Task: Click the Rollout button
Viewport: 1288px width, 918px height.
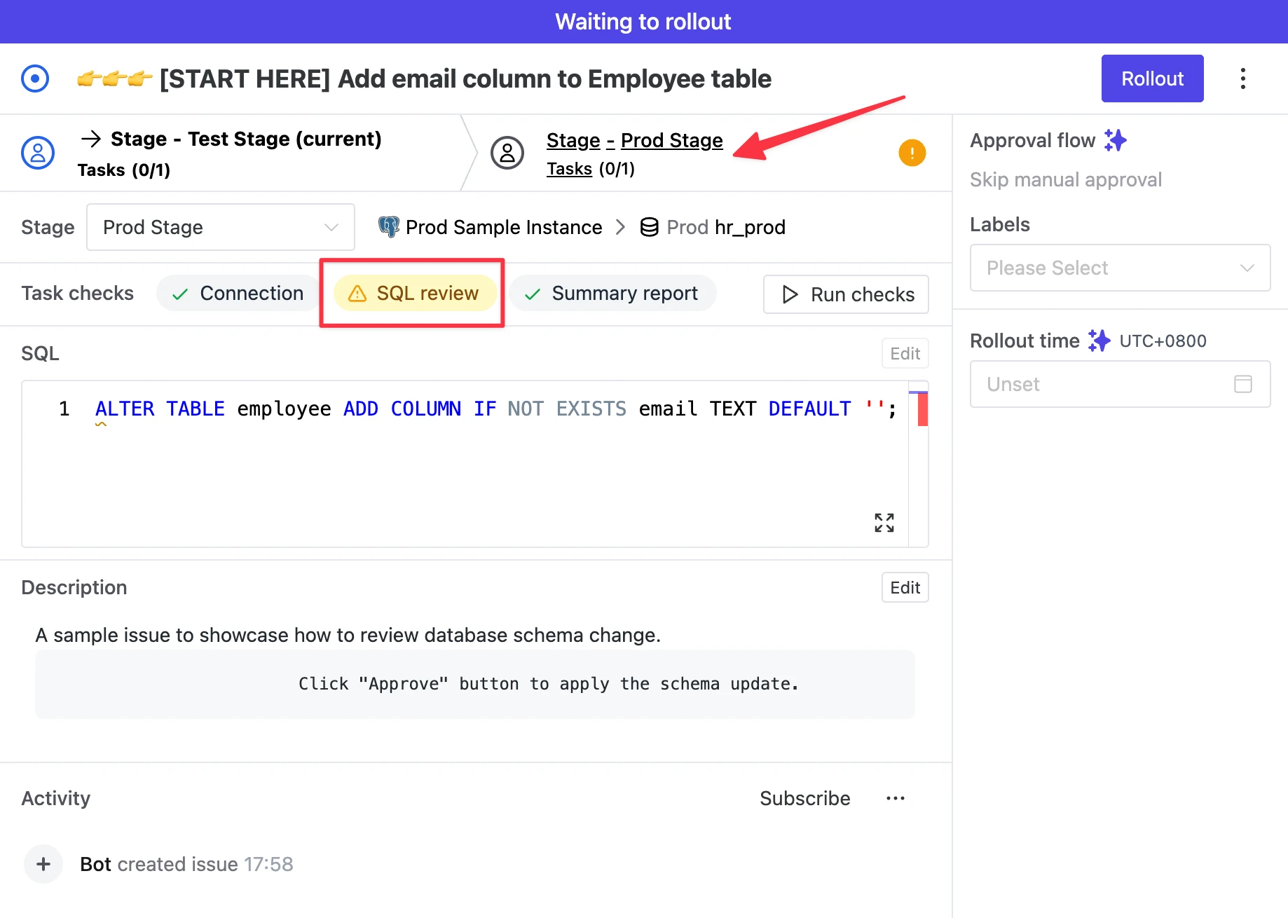Action: (1152, 78)
